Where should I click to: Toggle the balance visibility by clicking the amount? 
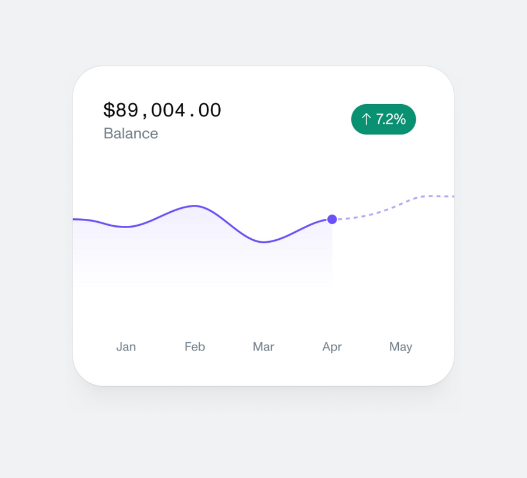click(162, 110)
